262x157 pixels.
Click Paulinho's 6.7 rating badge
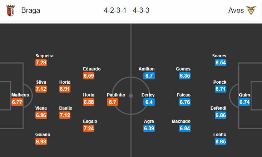(113, 102)
